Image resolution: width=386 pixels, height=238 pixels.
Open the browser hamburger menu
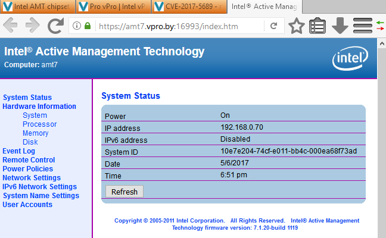(363, 26)
